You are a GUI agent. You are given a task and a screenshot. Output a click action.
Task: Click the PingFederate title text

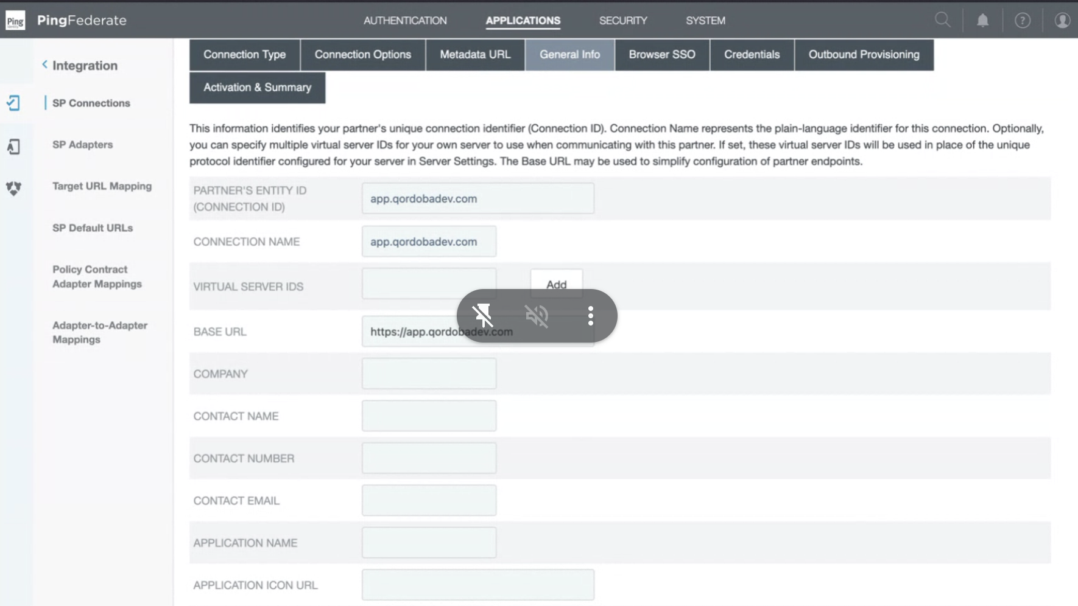click(82, 21)
